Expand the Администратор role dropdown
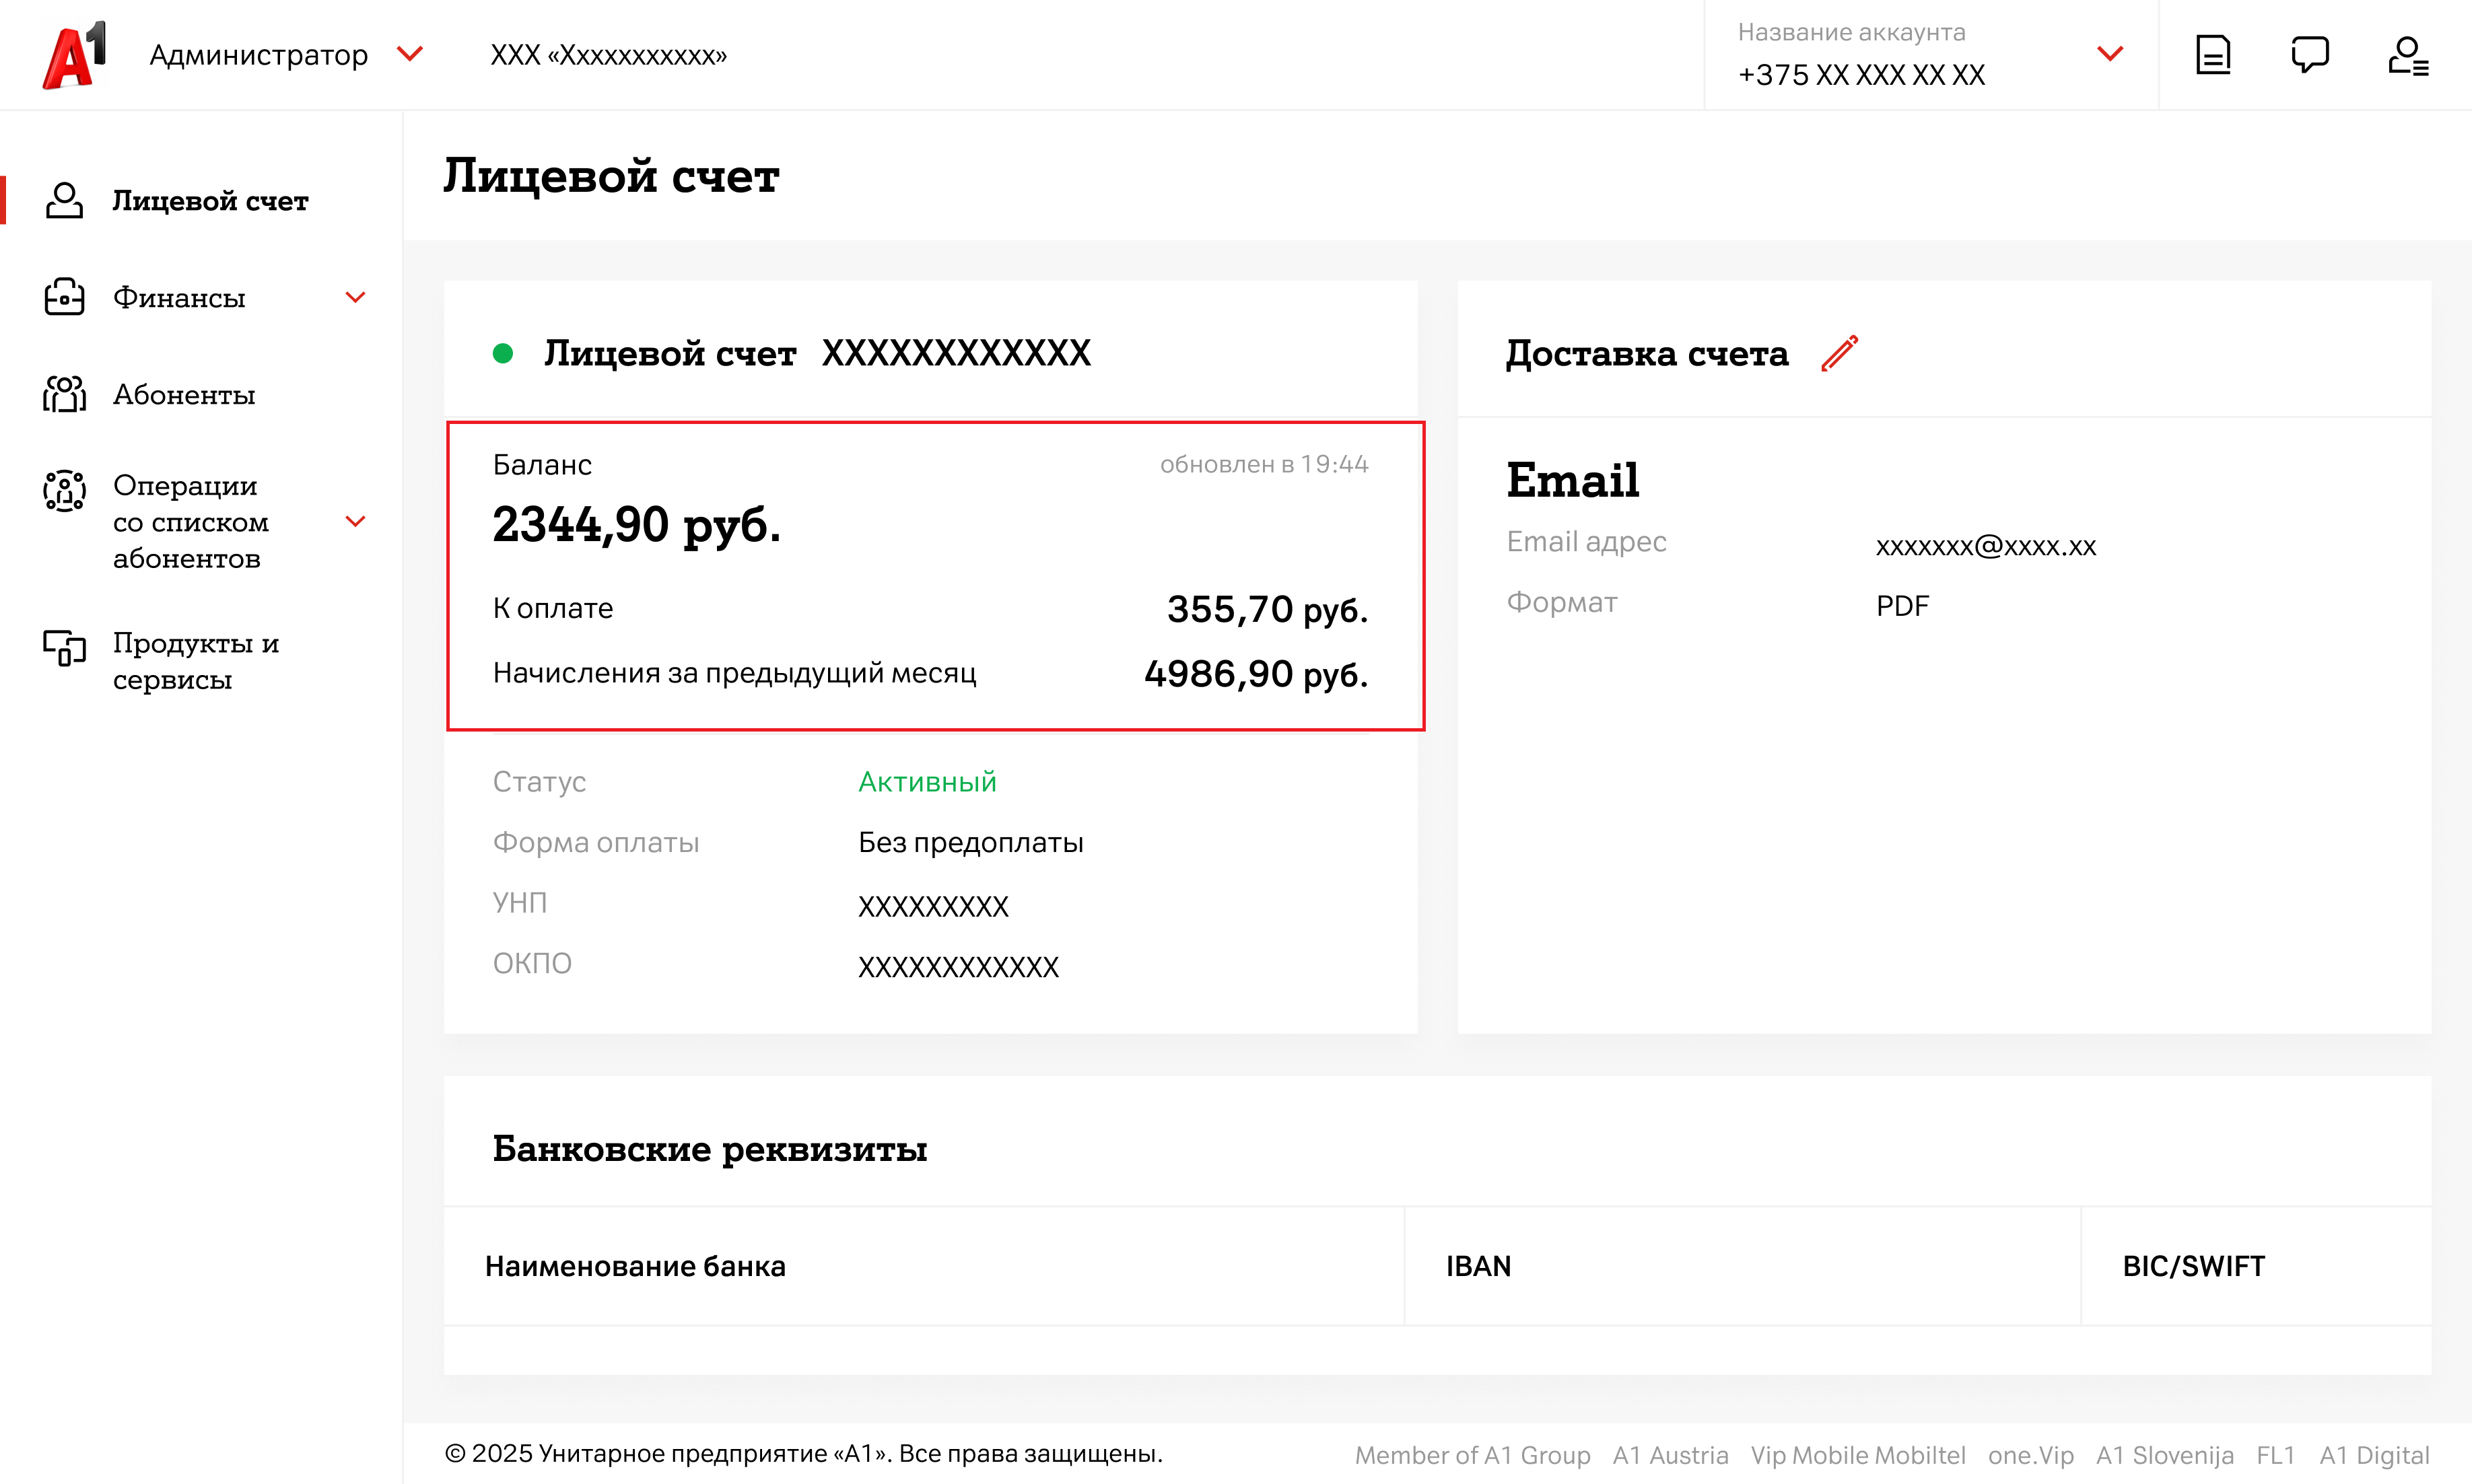This screenshot has height=1484, width=2474. [x=410, y=53]
